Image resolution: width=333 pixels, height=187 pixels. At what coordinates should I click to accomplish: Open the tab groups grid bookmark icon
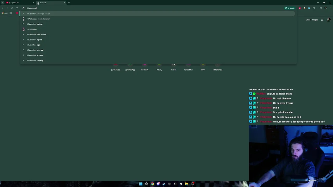click(11, 13)
